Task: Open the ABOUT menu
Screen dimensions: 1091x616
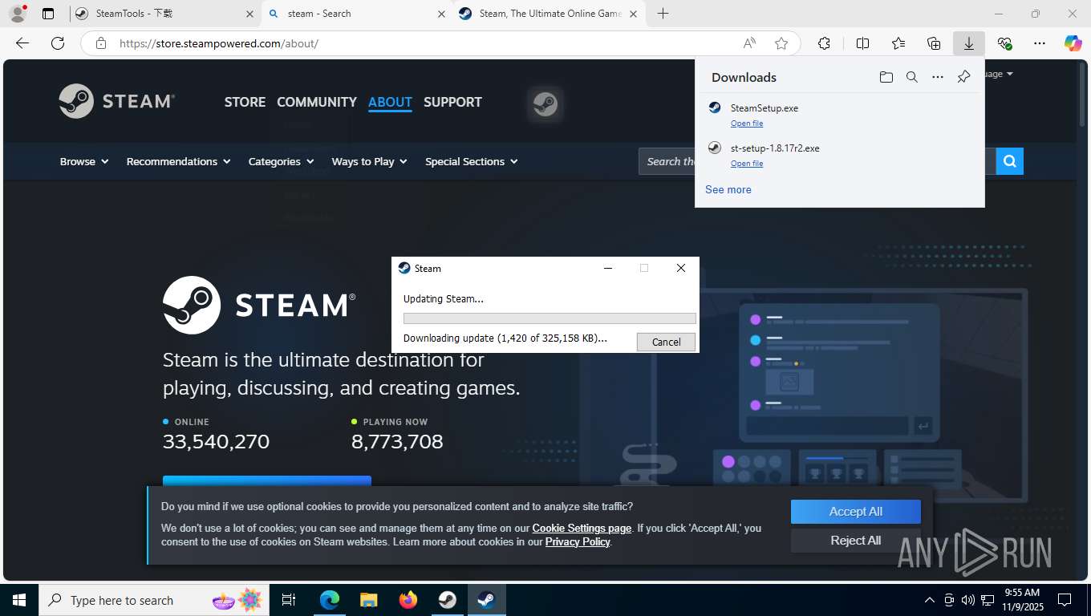Action: tap(390, 102)
